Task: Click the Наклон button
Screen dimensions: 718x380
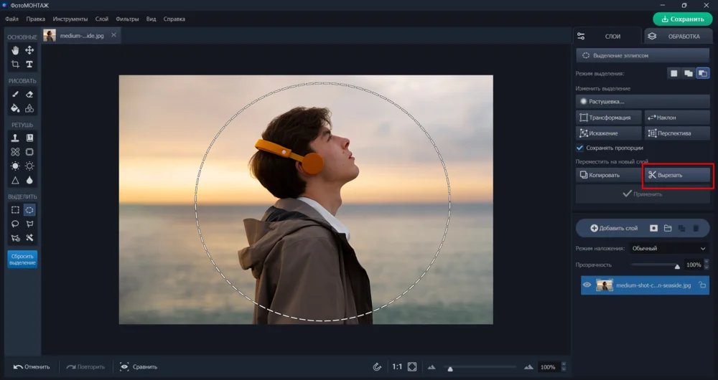Action: [x=677, y=118]
